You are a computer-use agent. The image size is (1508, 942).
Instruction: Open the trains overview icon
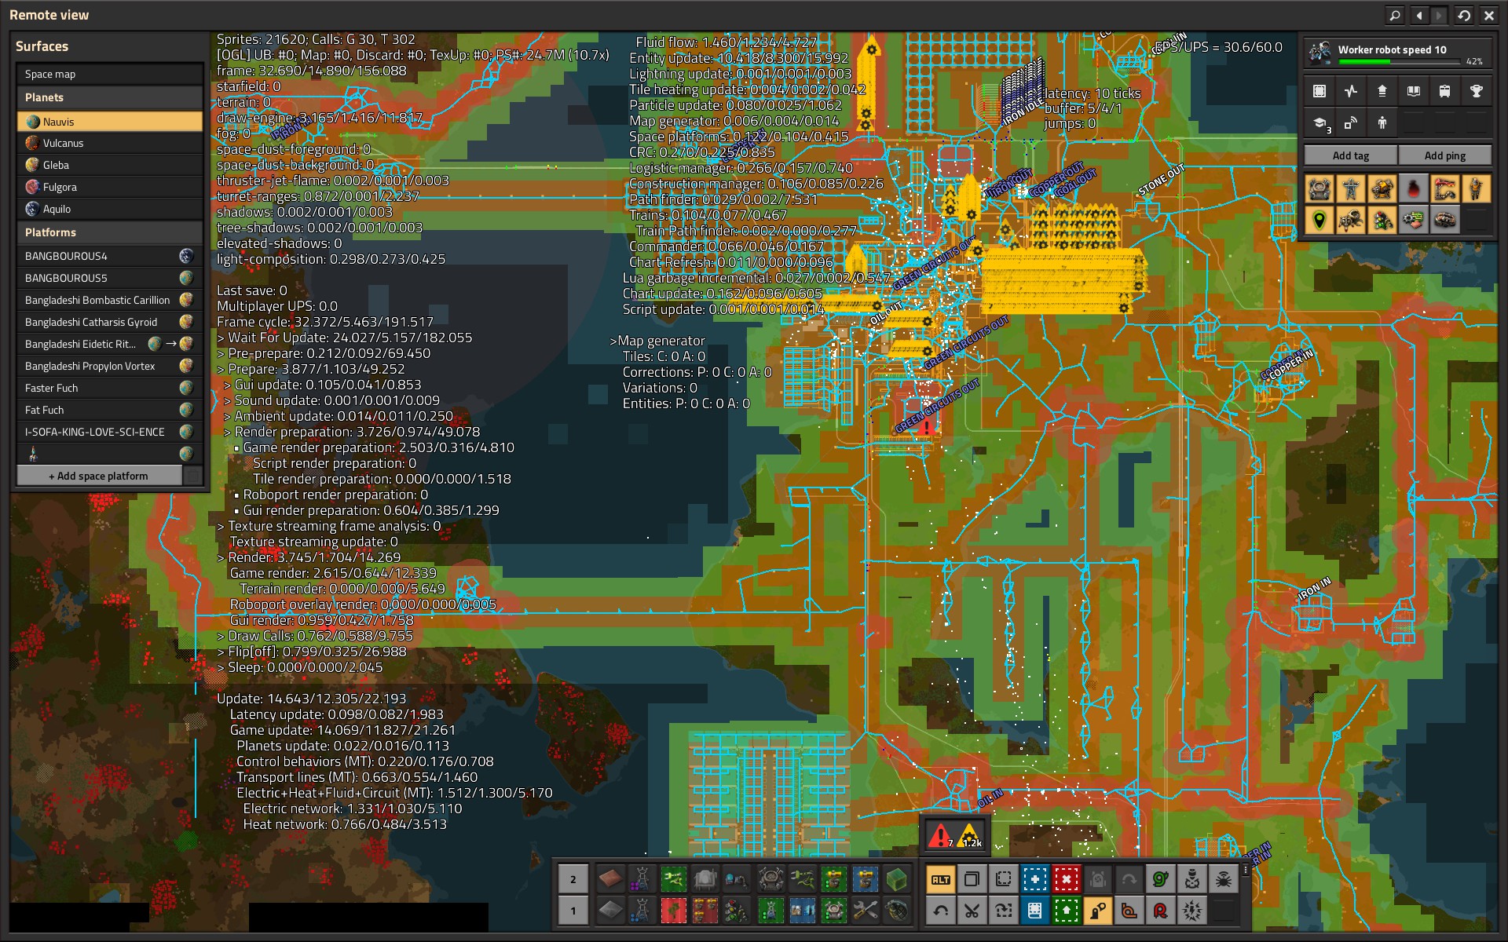1445,91
